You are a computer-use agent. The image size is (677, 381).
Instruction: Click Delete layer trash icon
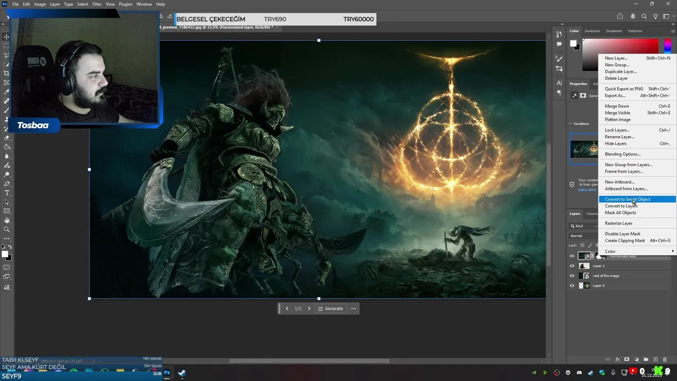click(x=665, y=359)
